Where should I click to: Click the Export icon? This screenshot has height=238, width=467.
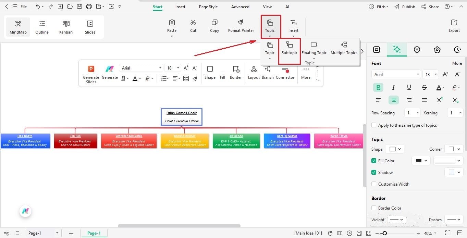click(454, 23)
